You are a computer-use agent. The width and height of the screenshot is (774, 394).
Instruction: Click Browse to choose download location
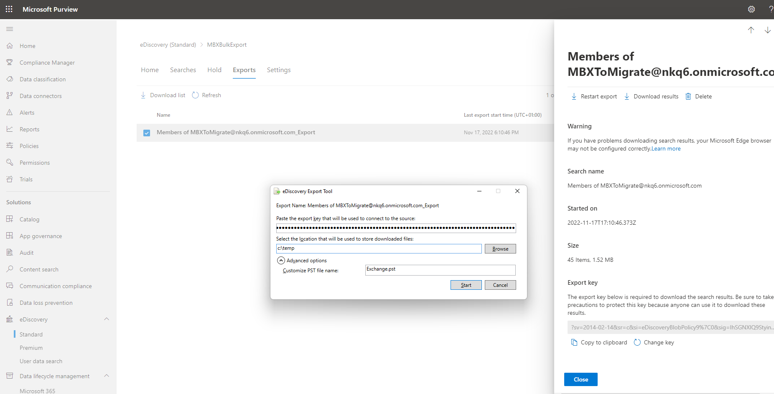pyautogui.click(x=500, y=248)
